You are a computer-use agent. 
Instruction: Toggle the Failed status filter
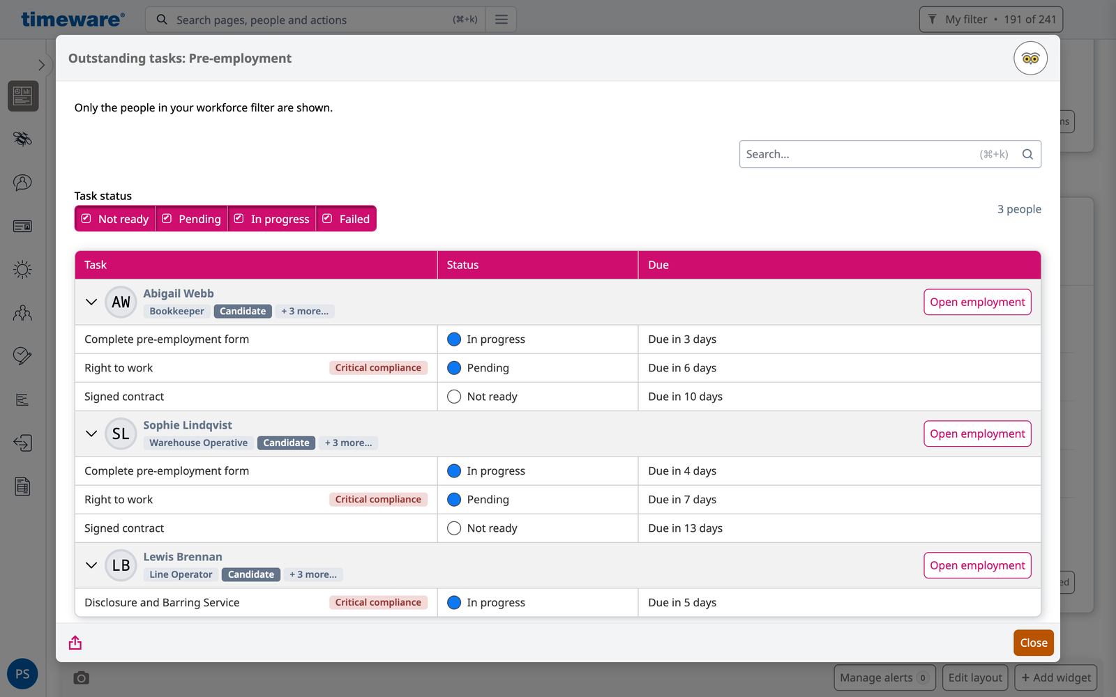click(x=347, y=219)
